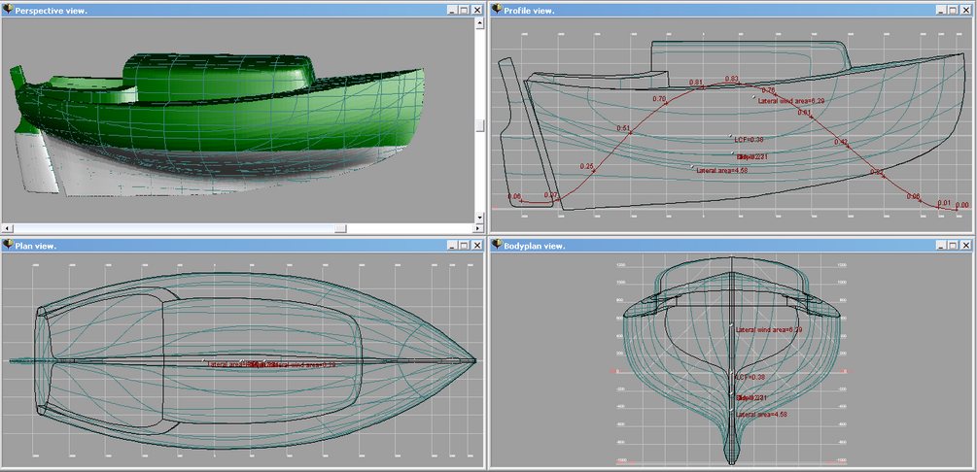Image resolution: width=977 pixels, height=472 pixels.
Task: Click Perspective view horizontal scrollbar thumb
Action: 339,228
